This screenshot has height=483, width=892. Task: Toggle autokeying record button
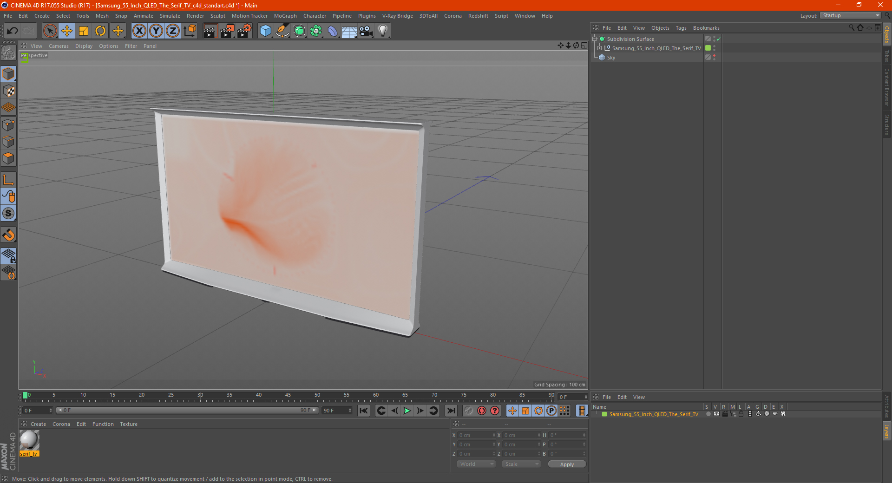pos(482,411)
